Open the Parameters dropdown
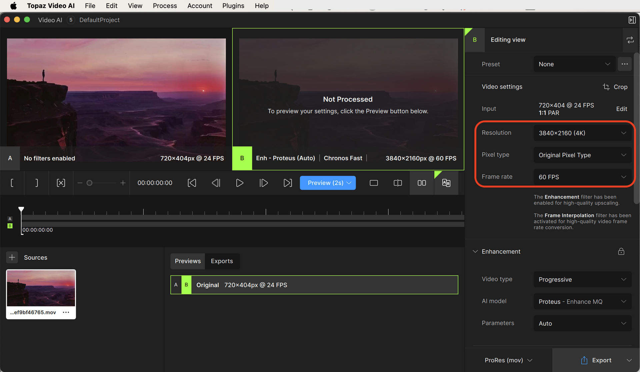The image size is (640, 372). click(582, 323)
